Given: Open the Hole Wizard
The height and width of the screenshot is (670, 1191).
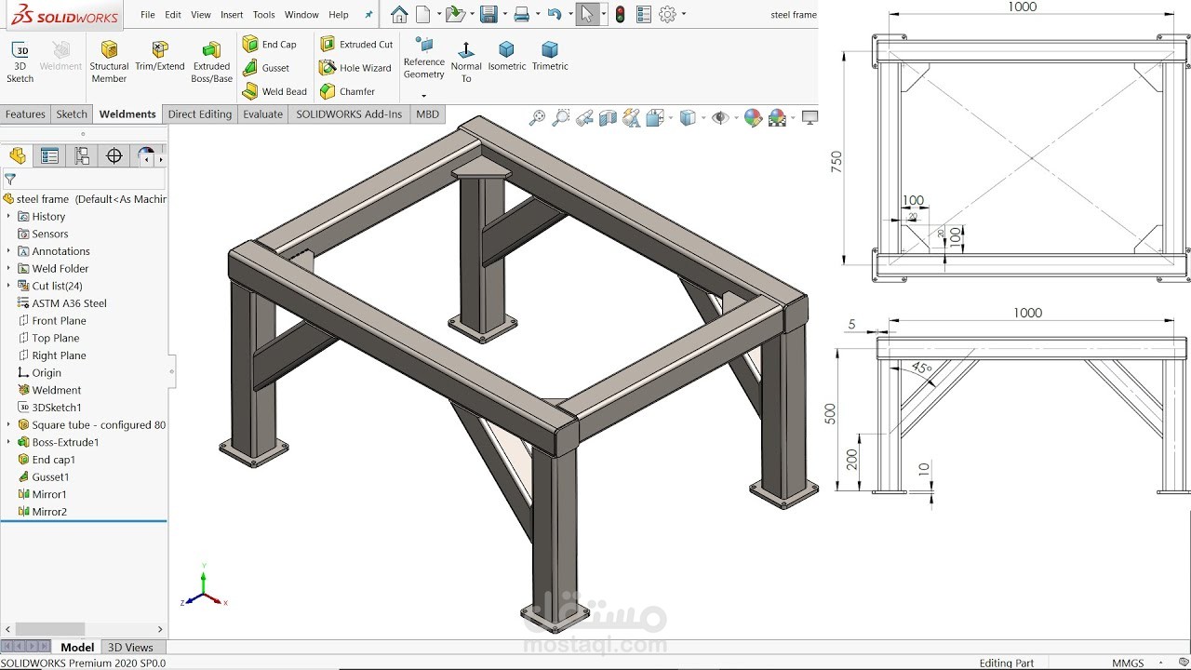Looking at the screenshot, I should click(x=355, y=67).
